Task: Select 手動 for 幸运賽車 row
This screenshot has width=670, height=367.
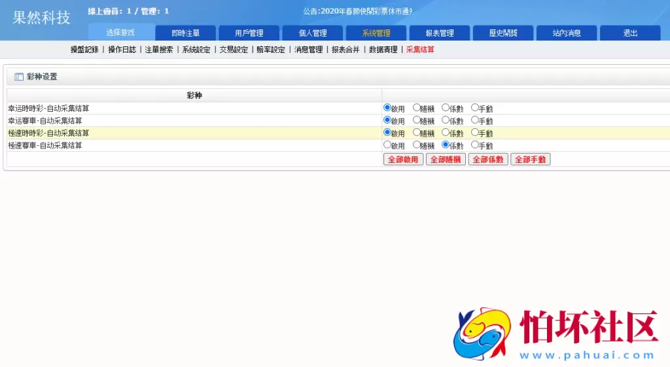Action: (475, 120)
